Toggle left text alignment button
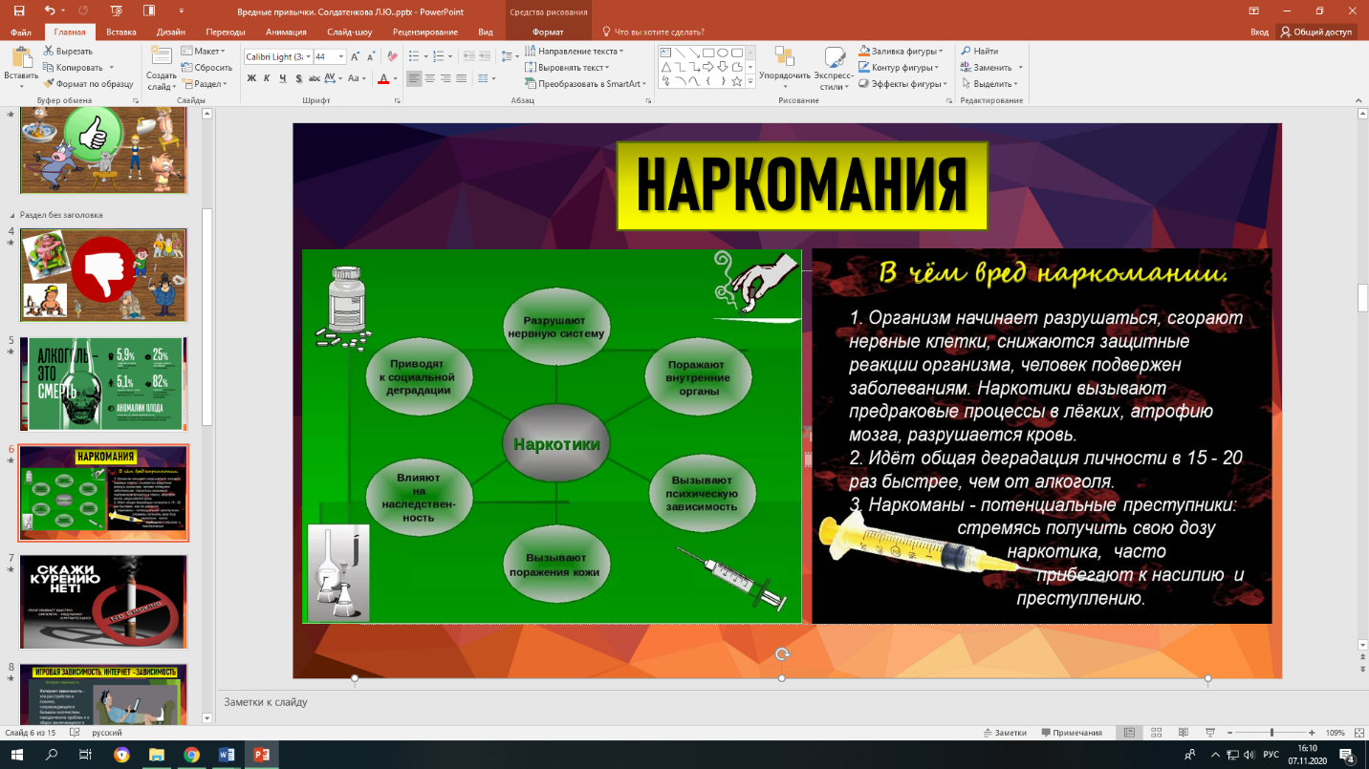The image size is (1369, 769). click(414, 78)
